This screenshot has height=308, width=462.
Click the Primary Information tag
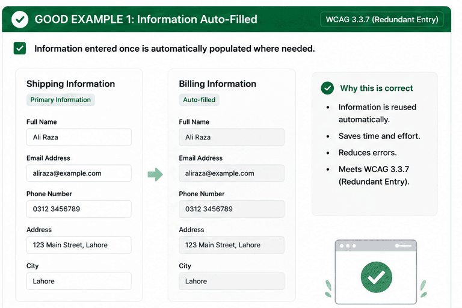pyautogui.click(x=60, y=100)
